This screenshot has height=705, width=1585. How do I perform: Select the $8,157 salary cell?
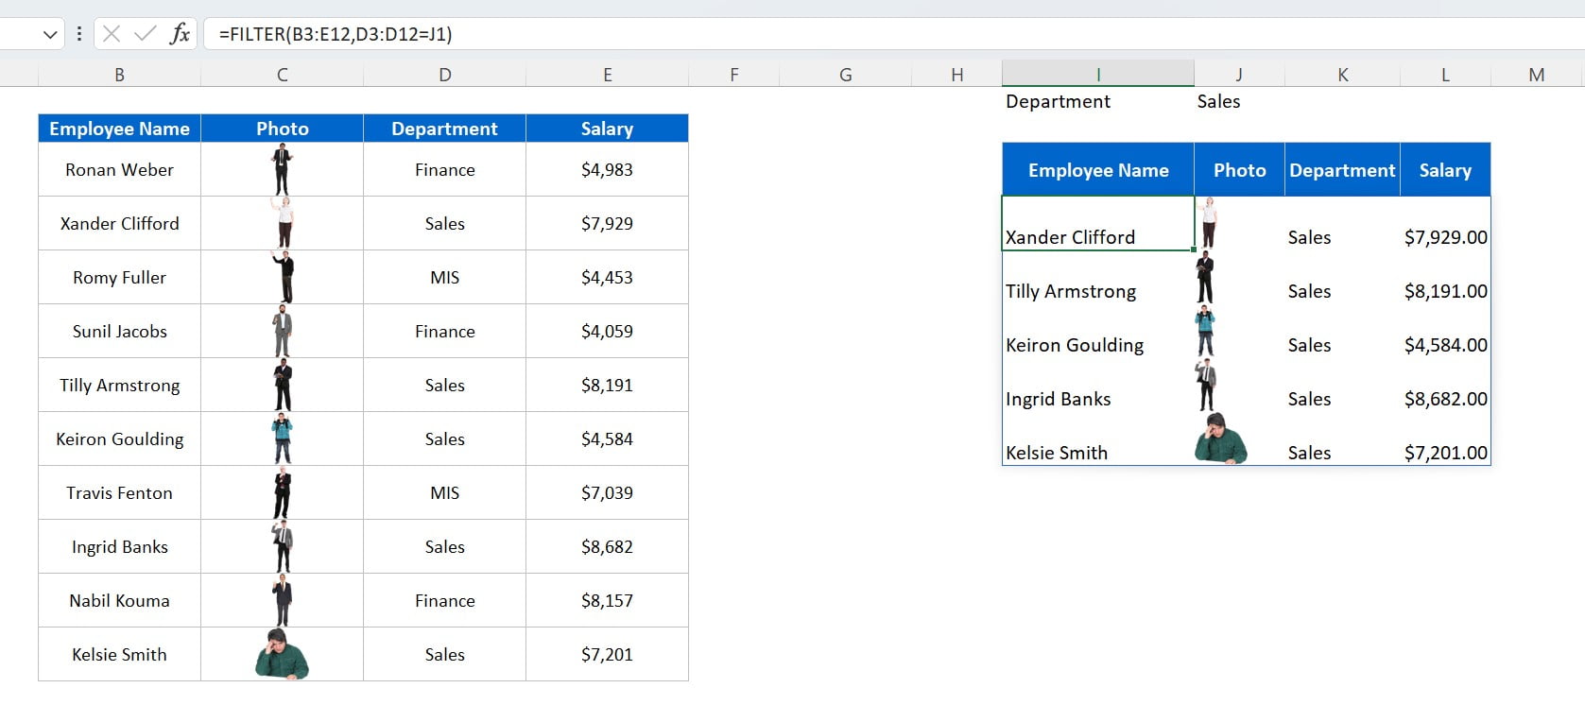[608, 600]
